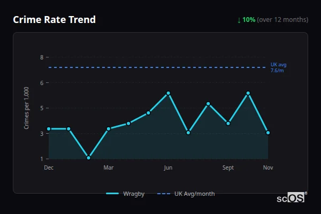This screenshot has width=321, height=214.
Task: Click the Sept x-axis label
Action: pos(228,167)
